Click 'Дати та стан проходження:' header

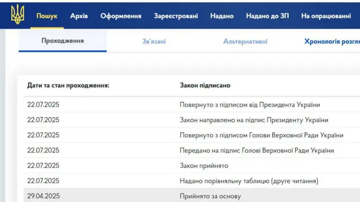pos(68,85)
